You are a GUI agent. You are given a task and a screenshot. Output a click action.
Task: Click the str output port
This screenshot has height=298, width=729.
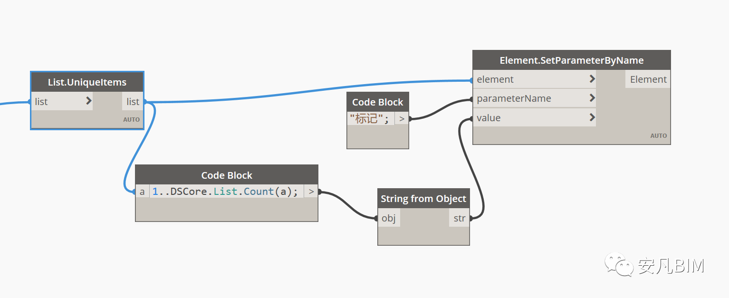coord(460,218)
